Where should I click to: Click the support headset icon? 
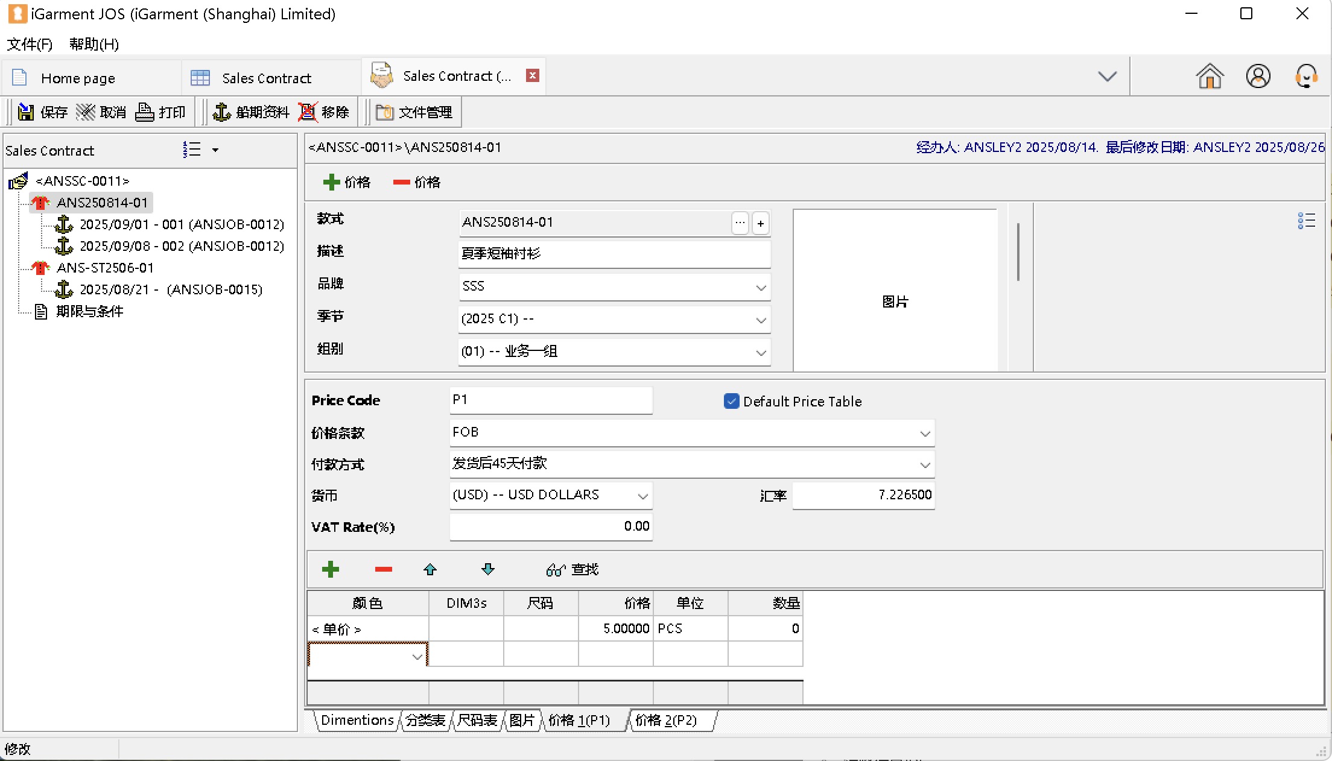point(1306,77)
